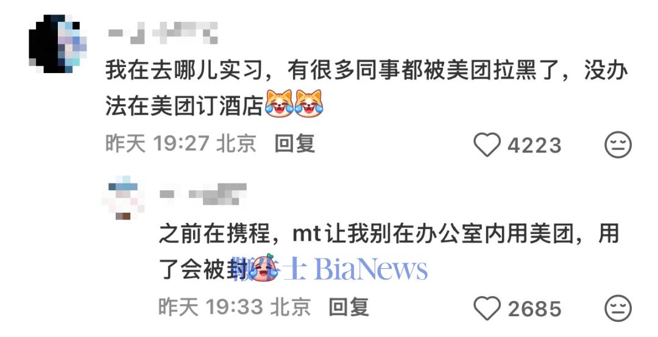Like the reply with 2685 likes
Image resolution: width=658 pixels, height=337 pixels.
pos(487,308)
